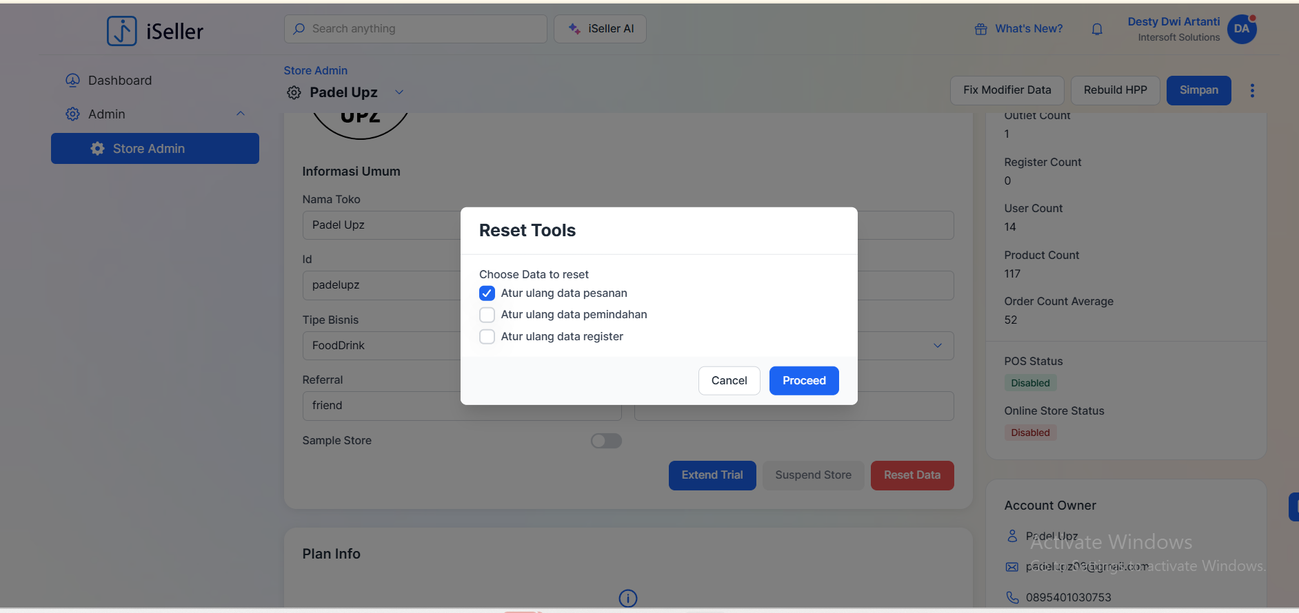Check Atur ulang data register

[x=487, y=337]
